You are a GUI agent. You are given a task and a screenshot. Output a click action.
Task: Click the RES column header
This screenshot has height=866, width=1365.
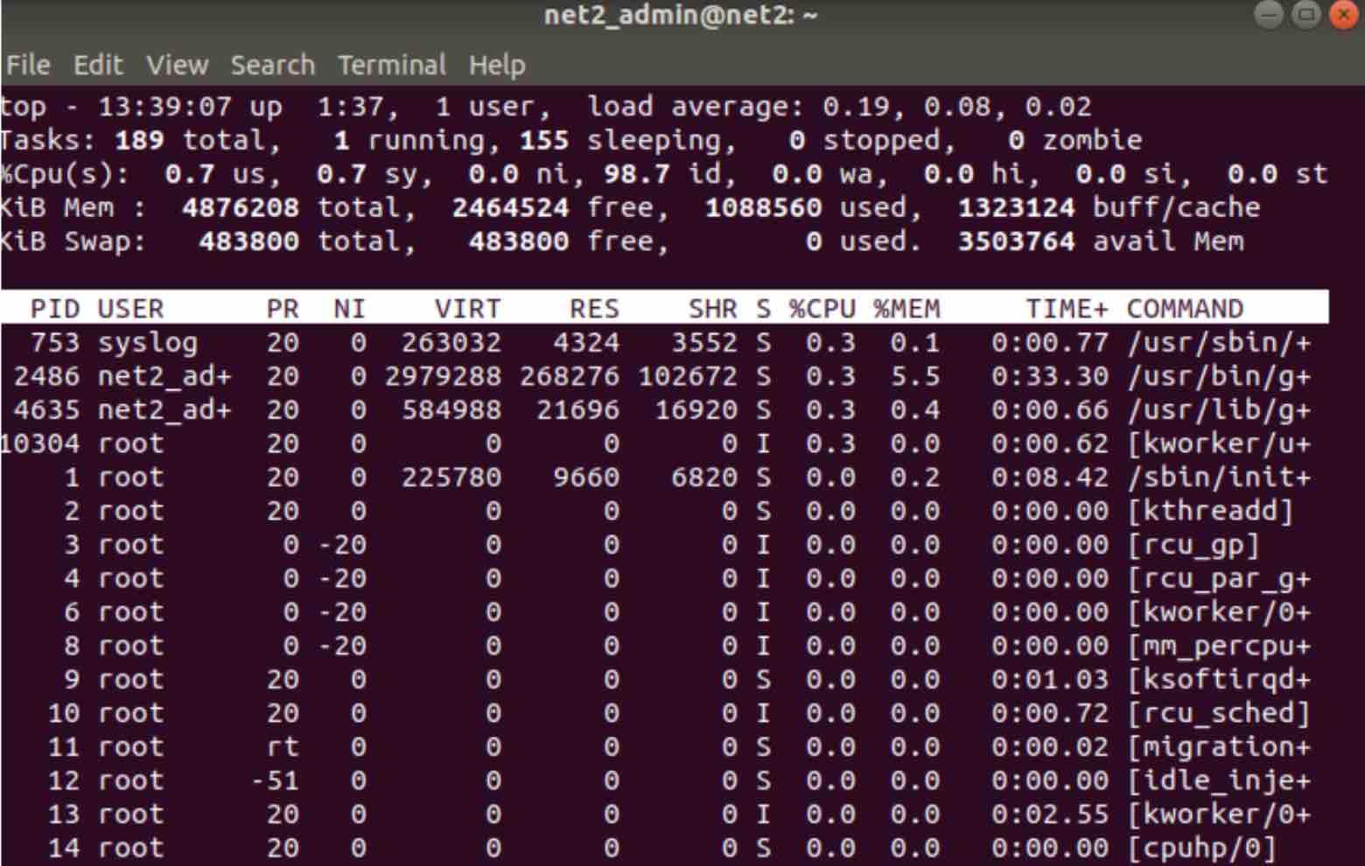(594, 309)
